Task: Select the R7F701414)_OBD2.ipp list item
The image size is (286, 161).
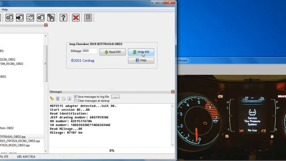Action: tap(22, 136)
